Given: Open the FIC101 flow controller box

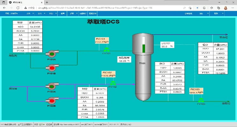Looking at the screenshot, I should (102, 40).
